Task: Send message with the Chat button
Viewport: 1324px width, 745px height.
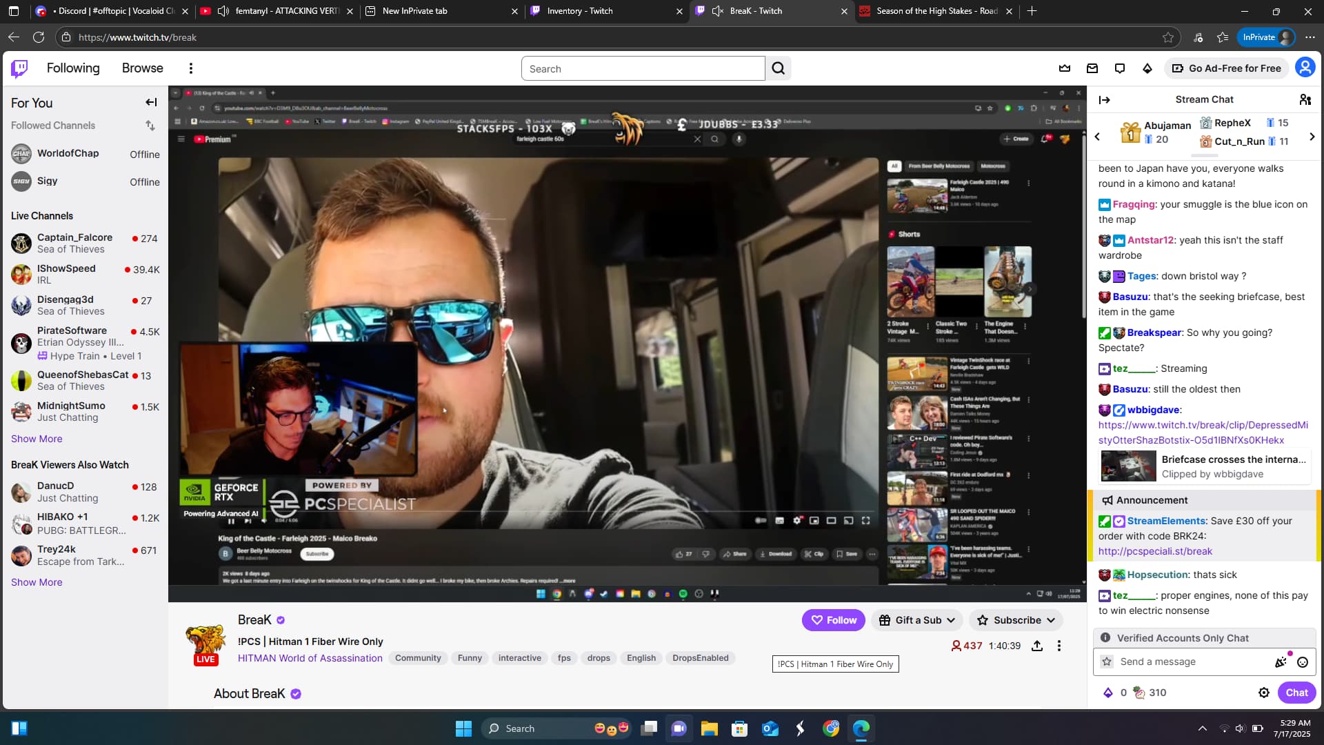Action: (1296, 693)
